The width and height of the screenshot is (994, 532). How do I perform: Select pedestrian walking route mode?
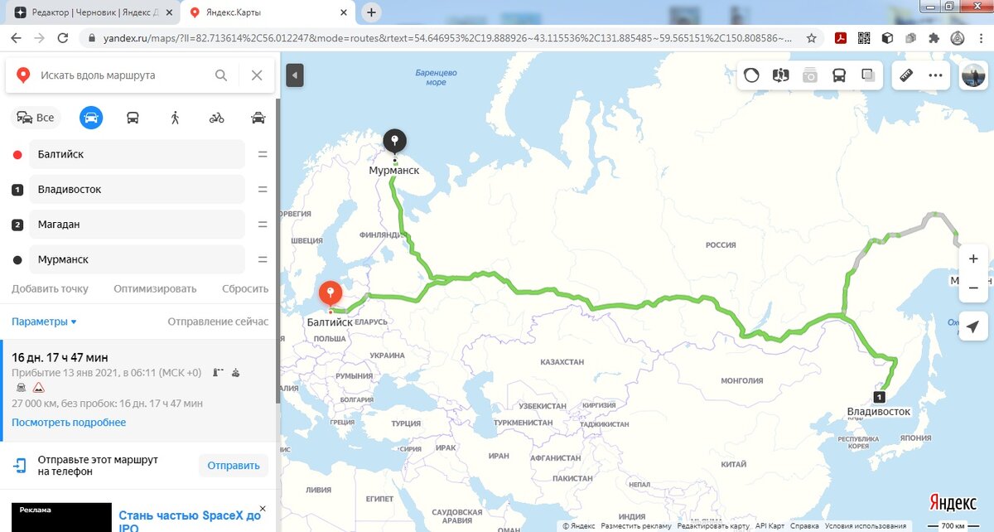pos(175,118)
